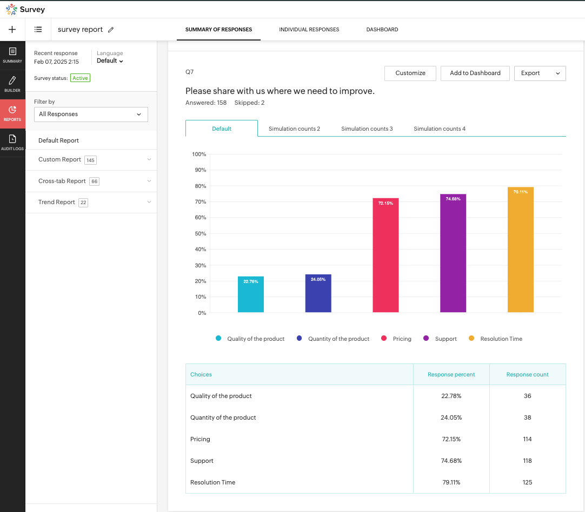Image resolution: width=585 pixels, height=512 pixels.
Task: Select the Reports sidebar icon
Action: coord(12,113)
